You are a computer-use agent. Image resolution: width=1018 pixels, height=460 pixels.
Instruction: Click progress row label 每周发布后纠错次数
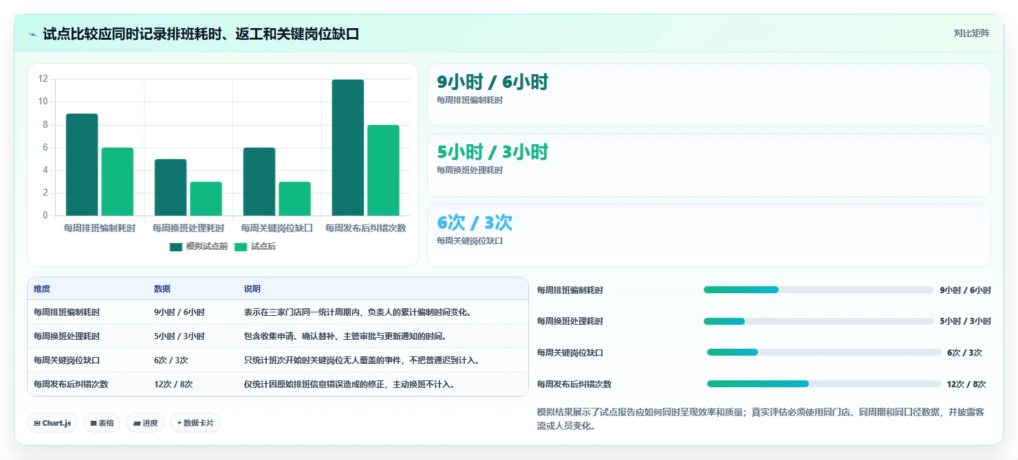pos(574,384)
